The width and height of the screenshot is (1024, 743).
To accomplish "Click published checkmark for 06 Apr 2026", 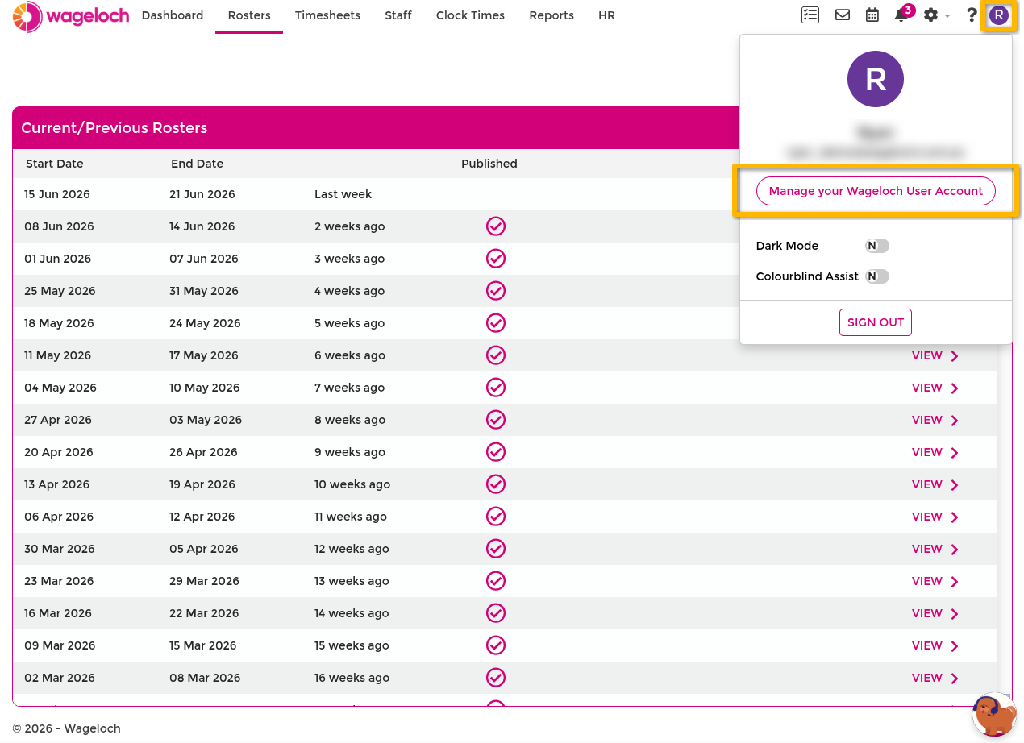I will (496, 517).
